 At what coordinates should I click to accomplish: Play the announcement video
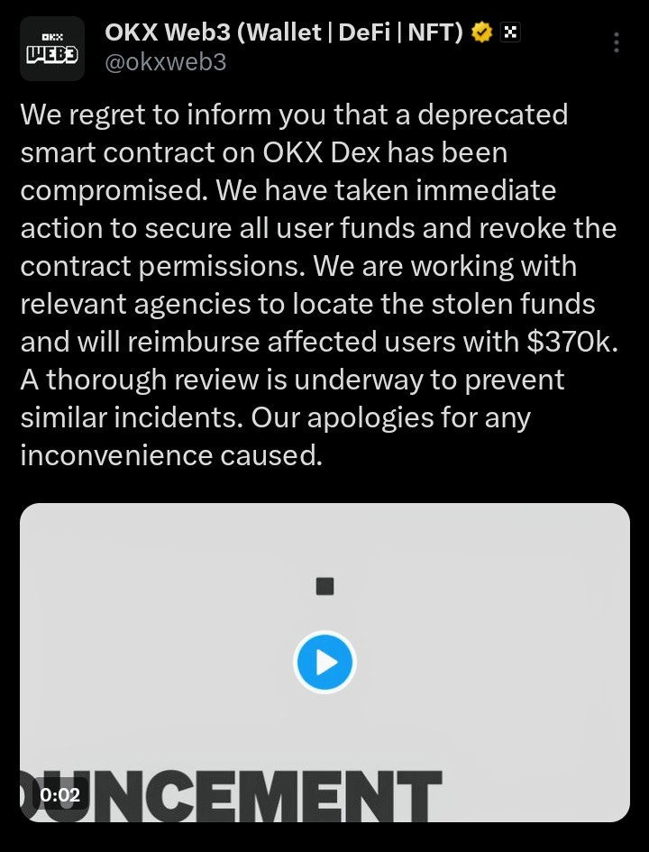[x=324, y=663]
